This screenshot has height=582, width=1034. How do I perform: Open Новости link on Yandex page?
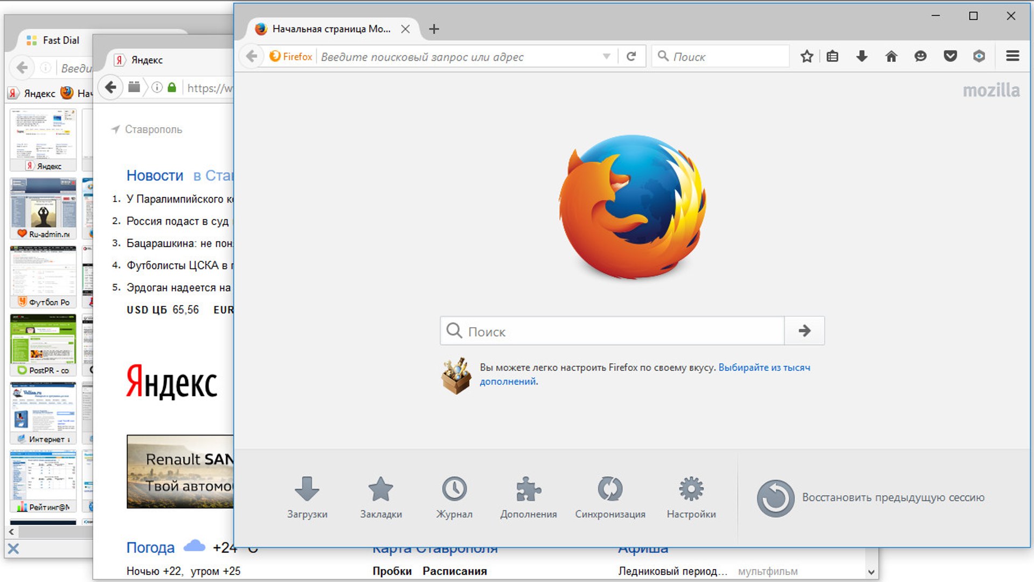155,176
